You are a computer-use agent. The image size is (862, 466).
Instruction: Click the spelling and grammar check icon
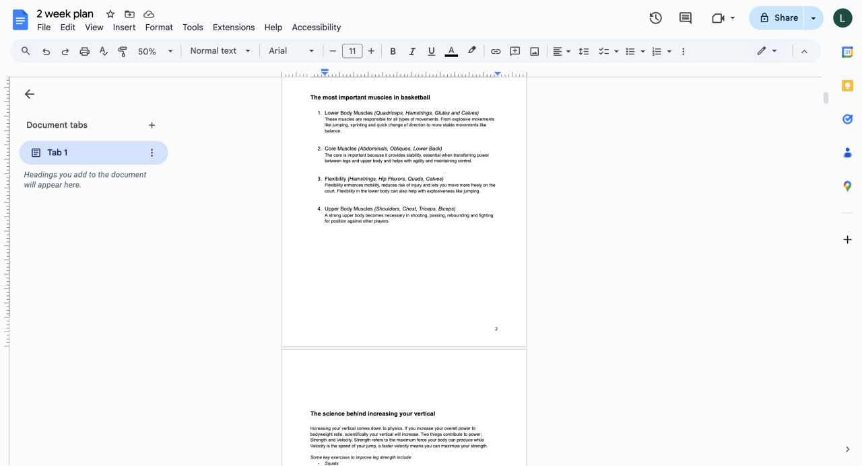104,51
